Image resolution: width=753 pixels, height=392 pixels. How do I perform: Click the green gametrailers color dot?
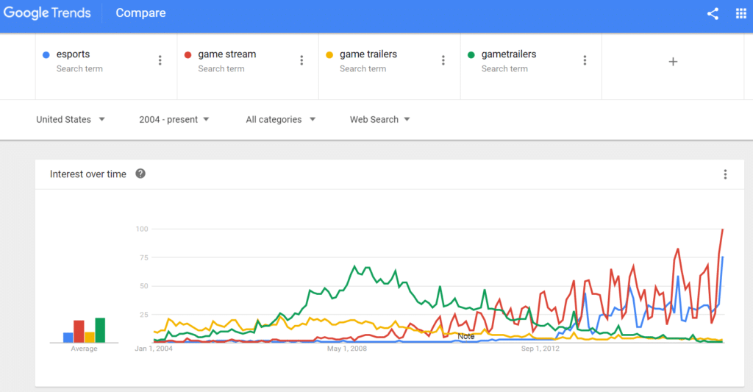coord(471,54)
